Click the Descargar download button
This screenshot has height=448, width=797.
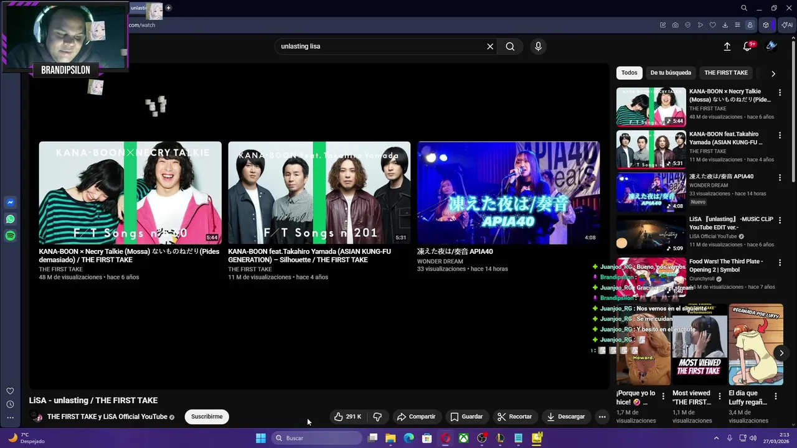point(566,417)
